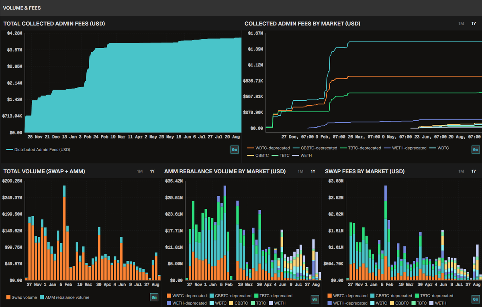This screenshot has height=307, width=482.
Task: Click the Total Collected Admin Fees (USD) title
Action: click(54, 24)
